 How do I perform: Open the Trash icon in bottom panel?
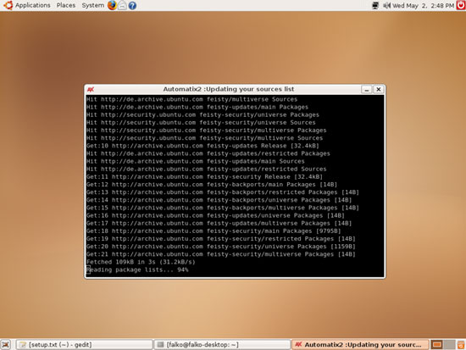coord(461,345)
